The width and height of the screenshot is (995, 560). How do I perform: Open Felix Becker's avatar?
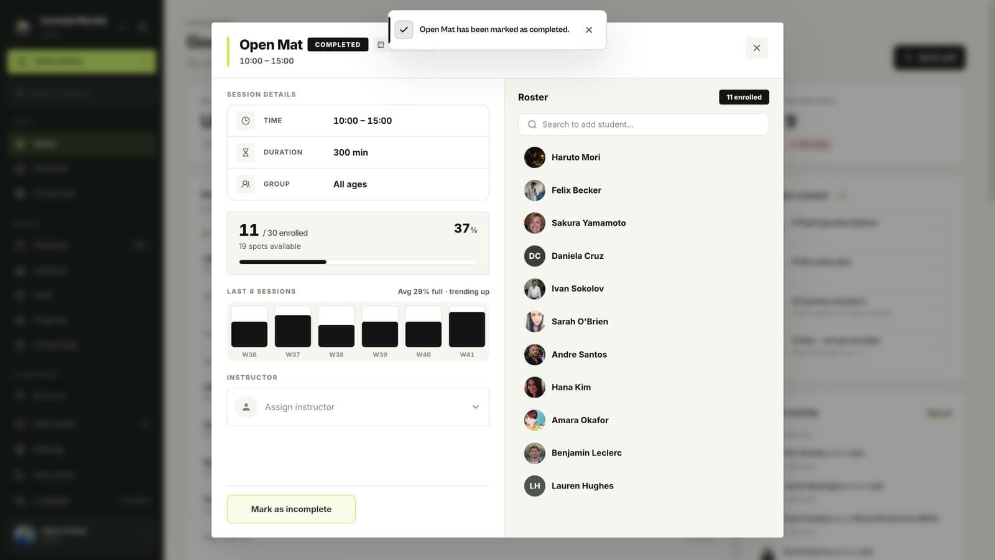tap(535, 190)
